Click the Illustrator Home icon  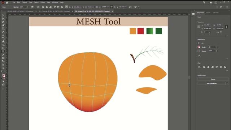tap(7, 3)
